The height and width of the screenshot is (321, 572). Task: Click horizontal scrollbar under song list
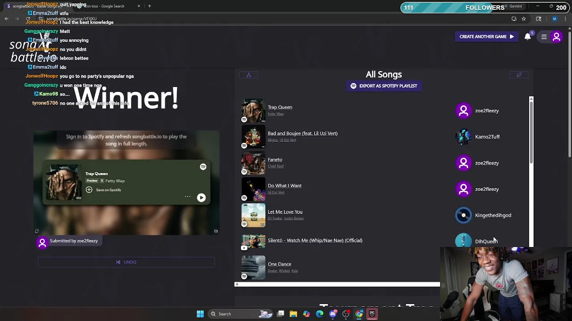pos(337,284)
